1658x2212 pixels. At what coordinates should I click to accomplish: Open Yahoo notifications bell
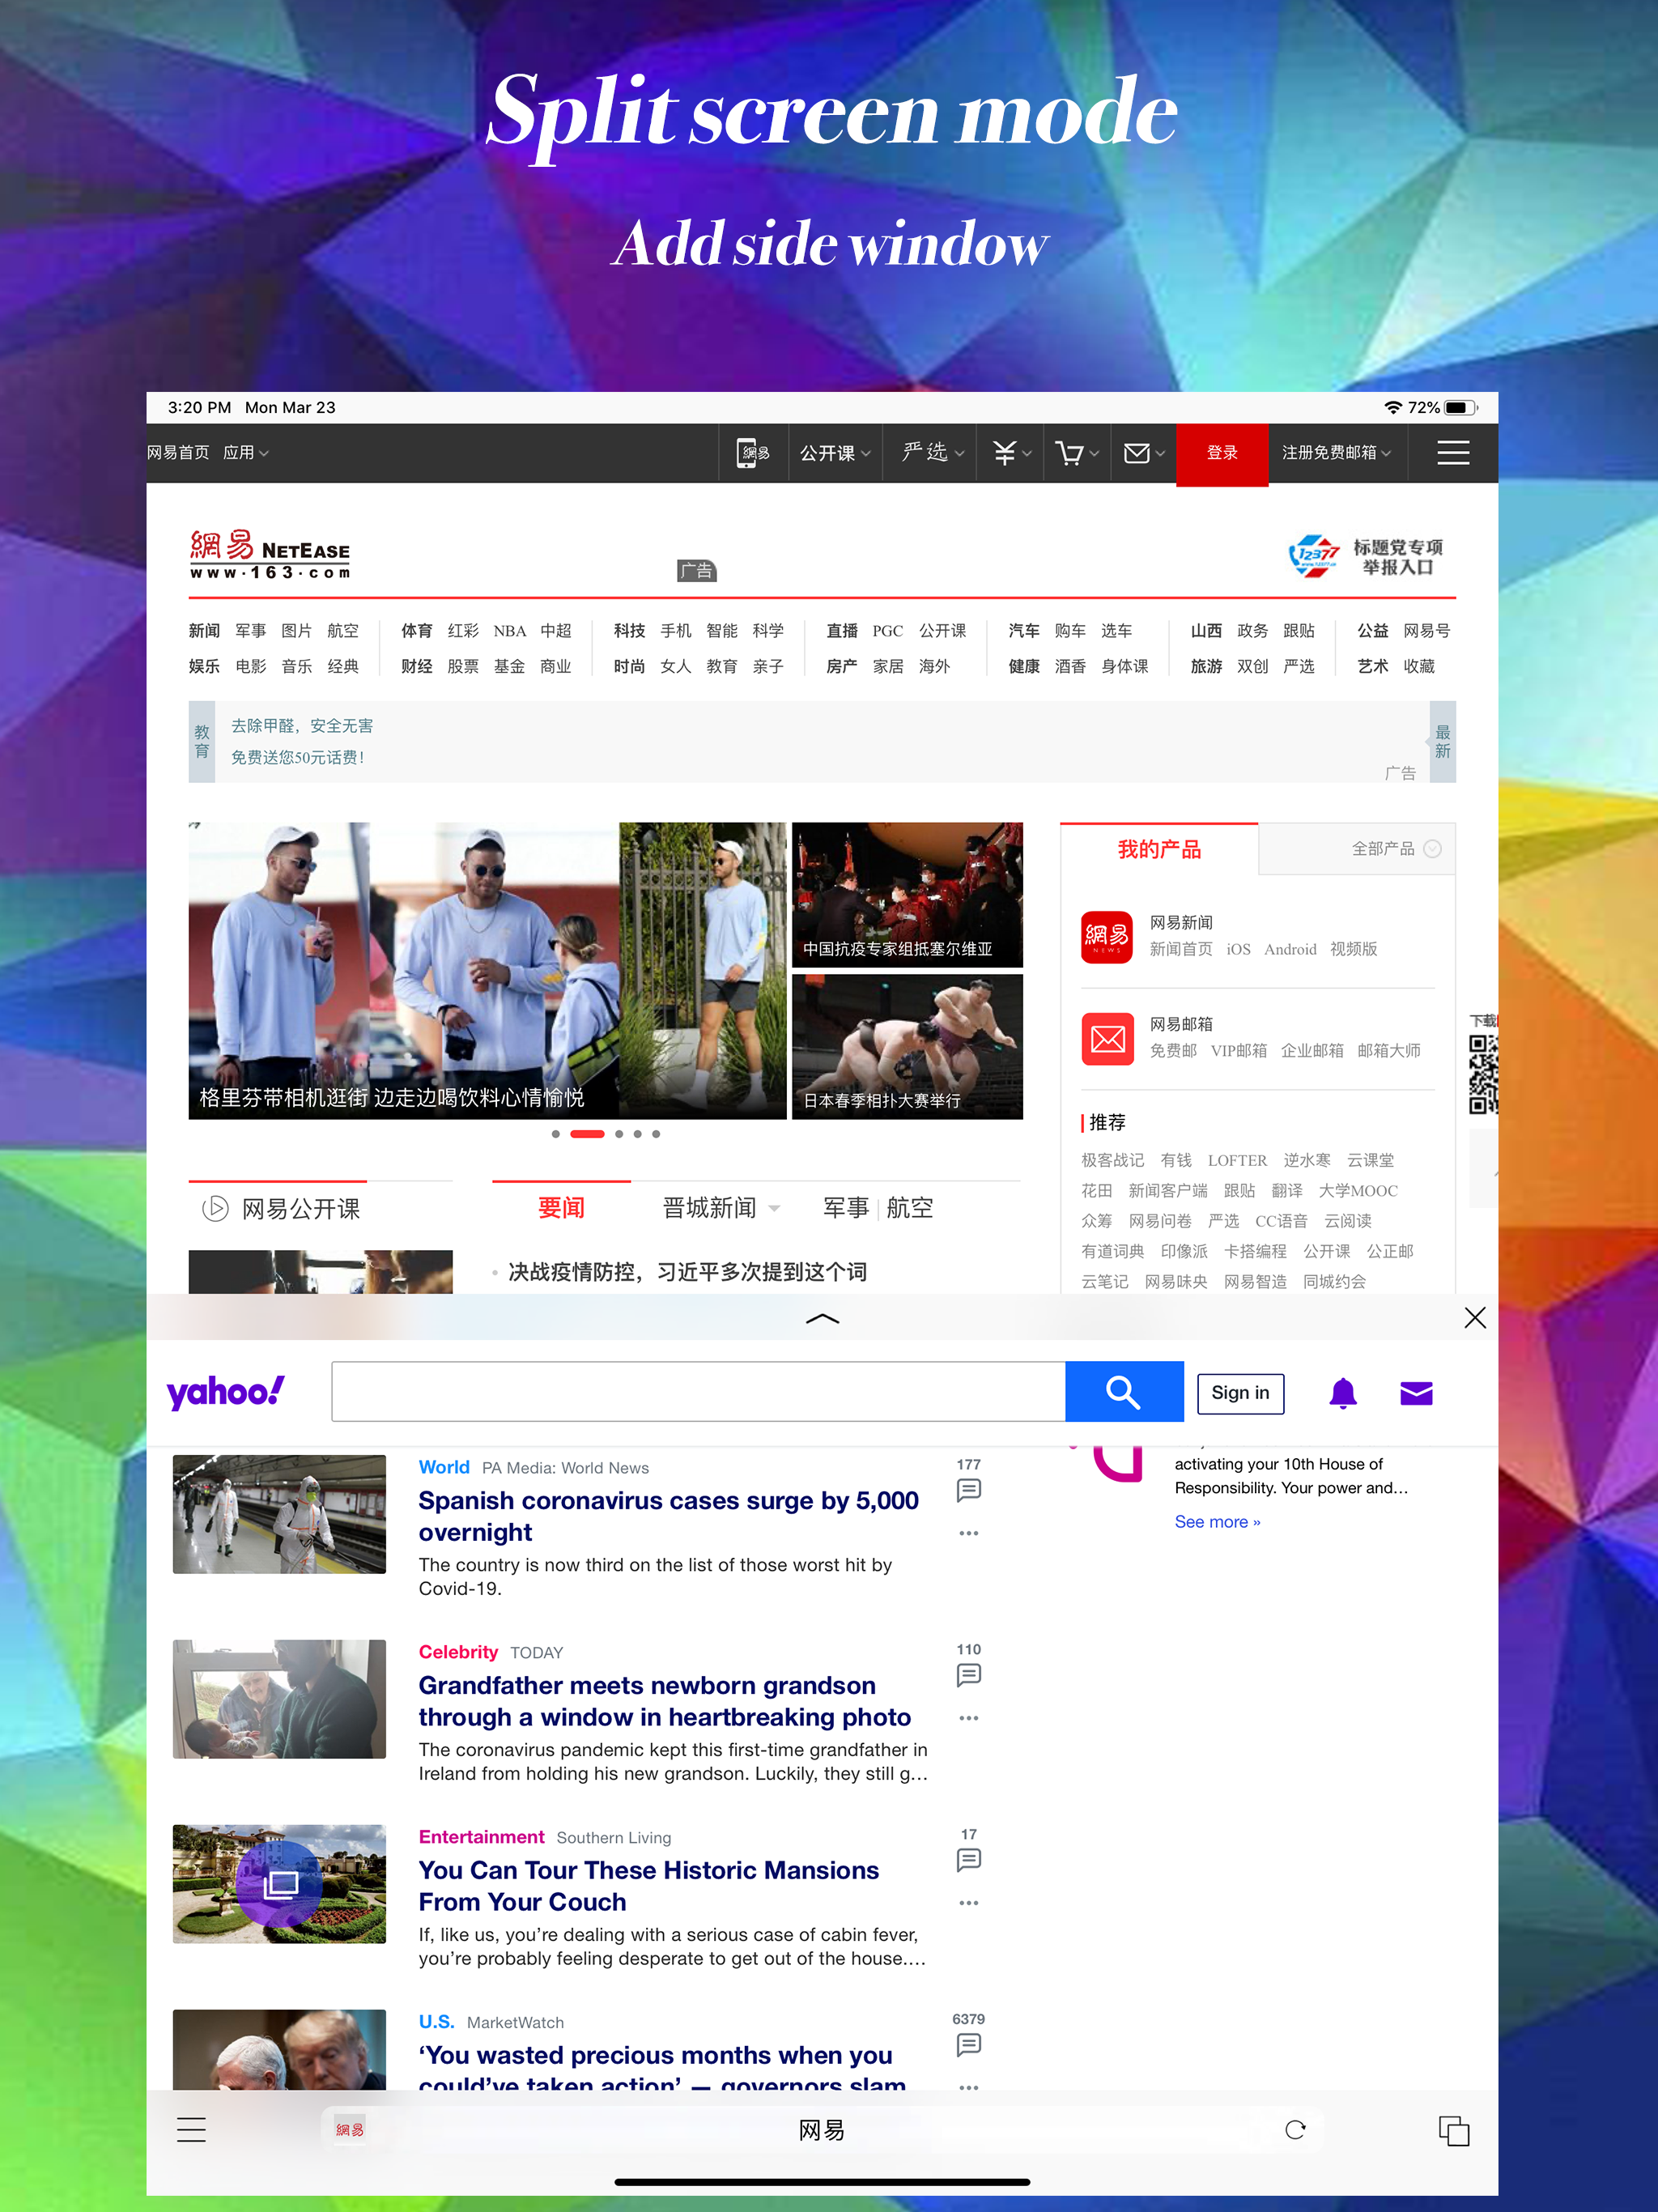pos(1342,1393)
